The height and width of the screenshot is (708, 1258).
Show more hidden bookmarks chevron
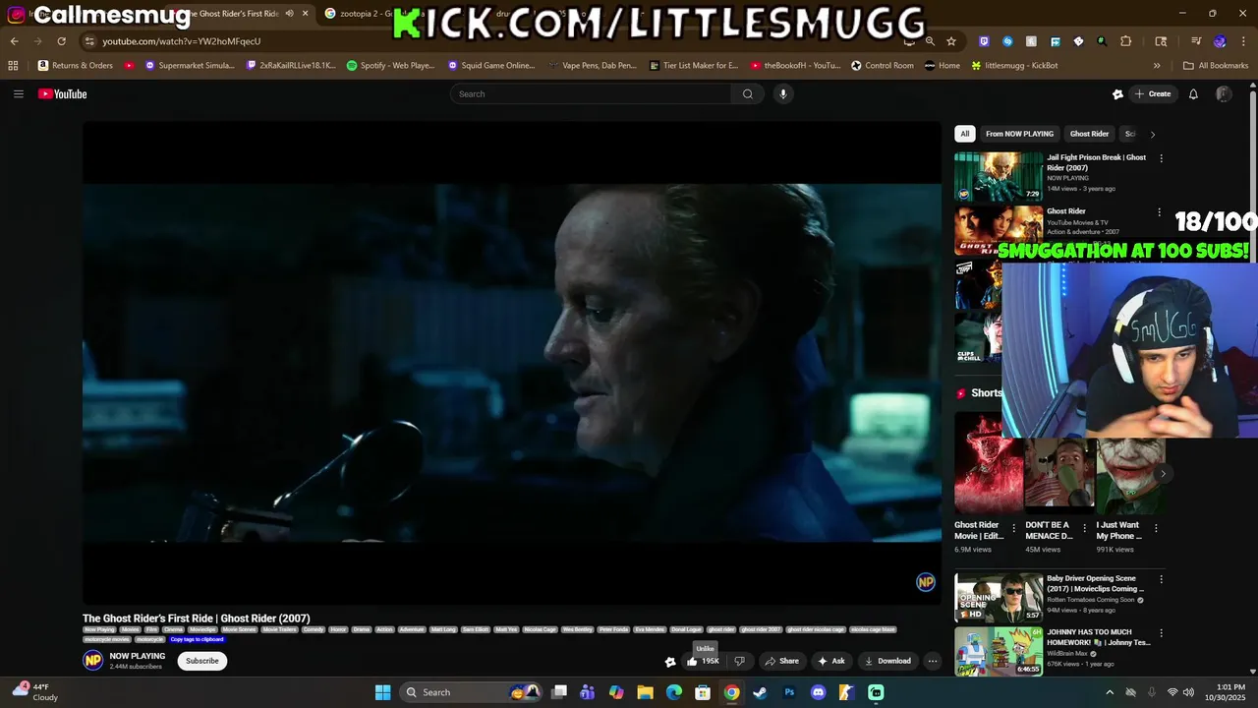[x=1157, y=66]
